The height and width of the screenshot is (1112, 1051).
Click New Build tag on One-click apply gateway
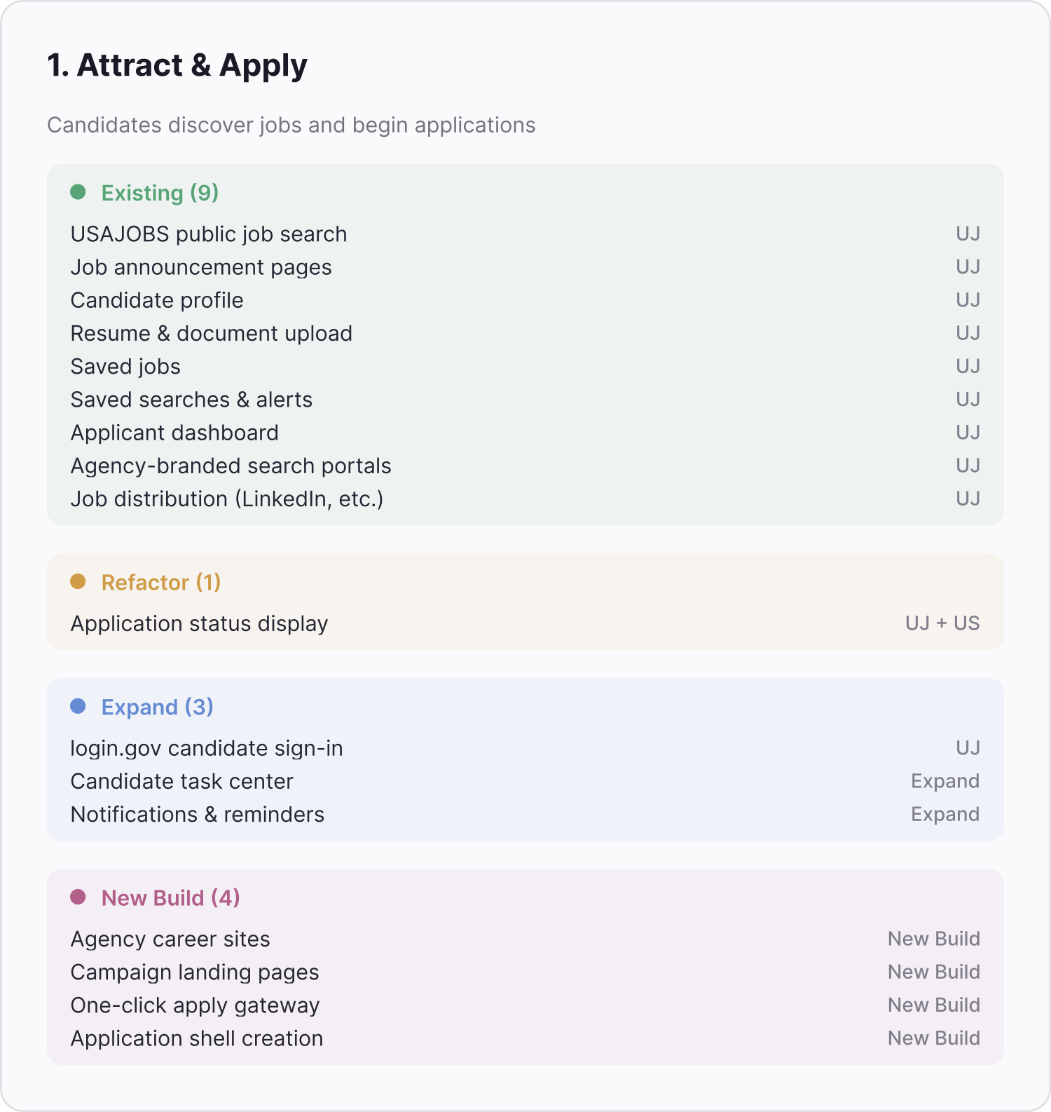[x=934, y=1005]
